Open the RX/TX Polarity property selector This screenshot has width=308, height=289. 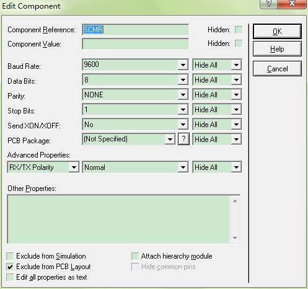74,167
